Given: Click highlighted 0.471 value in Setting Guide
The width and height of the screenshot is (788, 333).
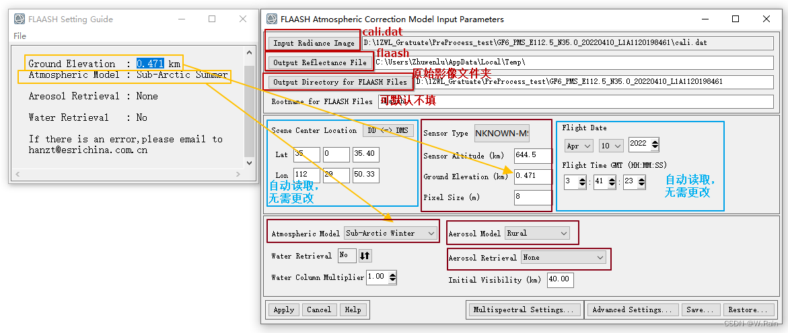Looking at the screenshot, I should [x=150, y=64].
